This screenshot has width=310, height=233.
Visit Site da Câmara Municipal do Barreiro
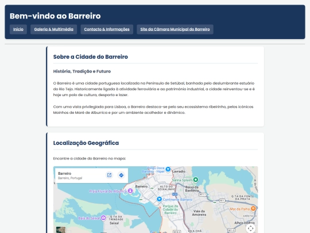pyautogui.click(x=175, y=29)
